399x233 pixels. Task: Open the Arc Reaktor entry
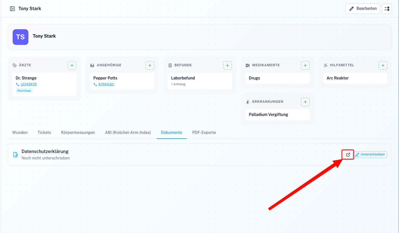point(355,78)
